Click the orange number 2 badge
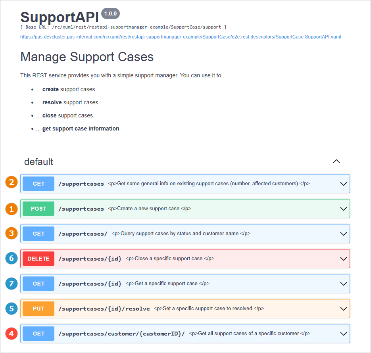 [12, 183]
